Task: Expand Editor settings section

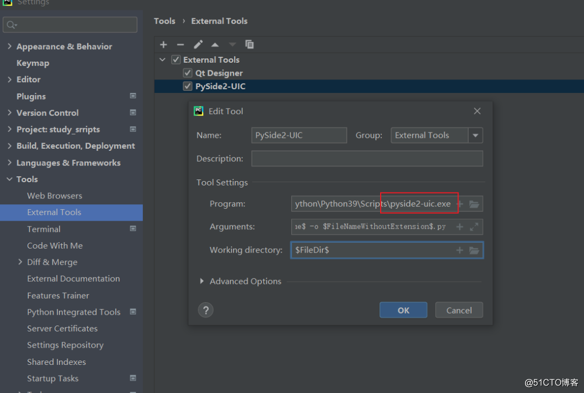Action: [x=9, y=79]
